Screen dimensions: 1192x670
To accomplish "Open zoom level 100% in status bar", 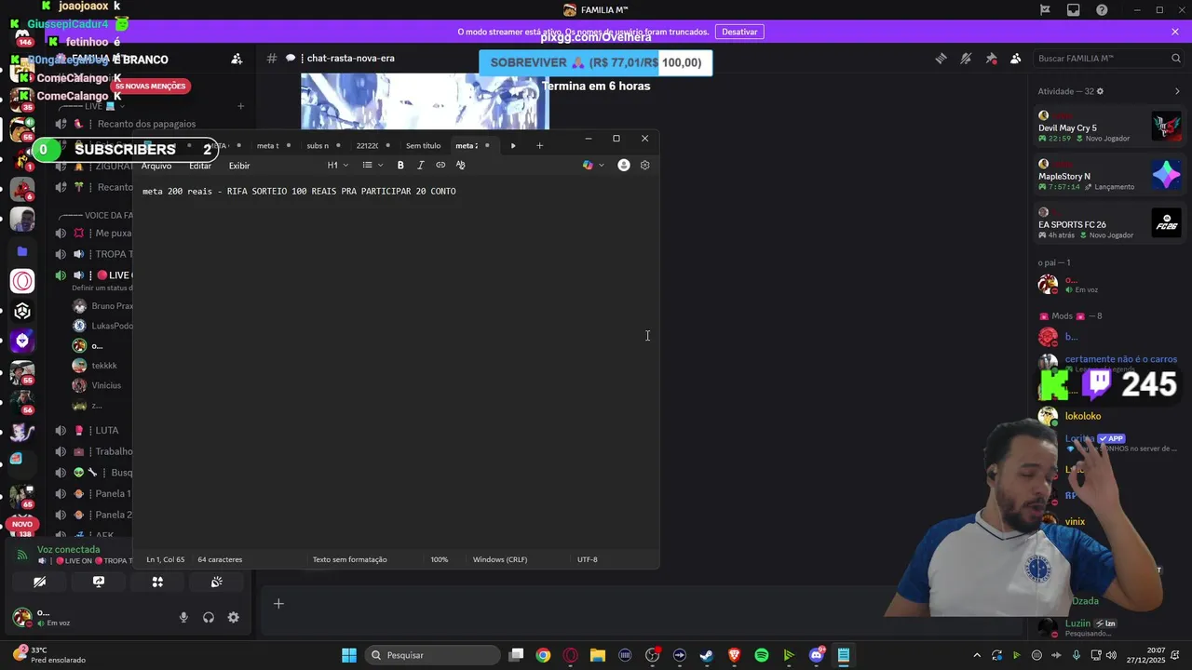I will [440, 559].
